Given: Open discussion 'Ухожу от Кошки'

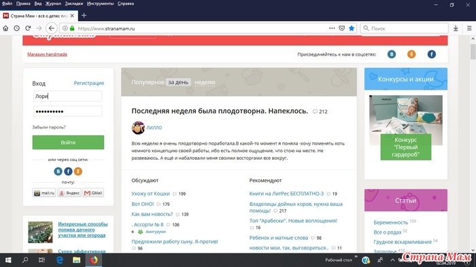Looking at the screenshot, I should (x=150, y=194).
